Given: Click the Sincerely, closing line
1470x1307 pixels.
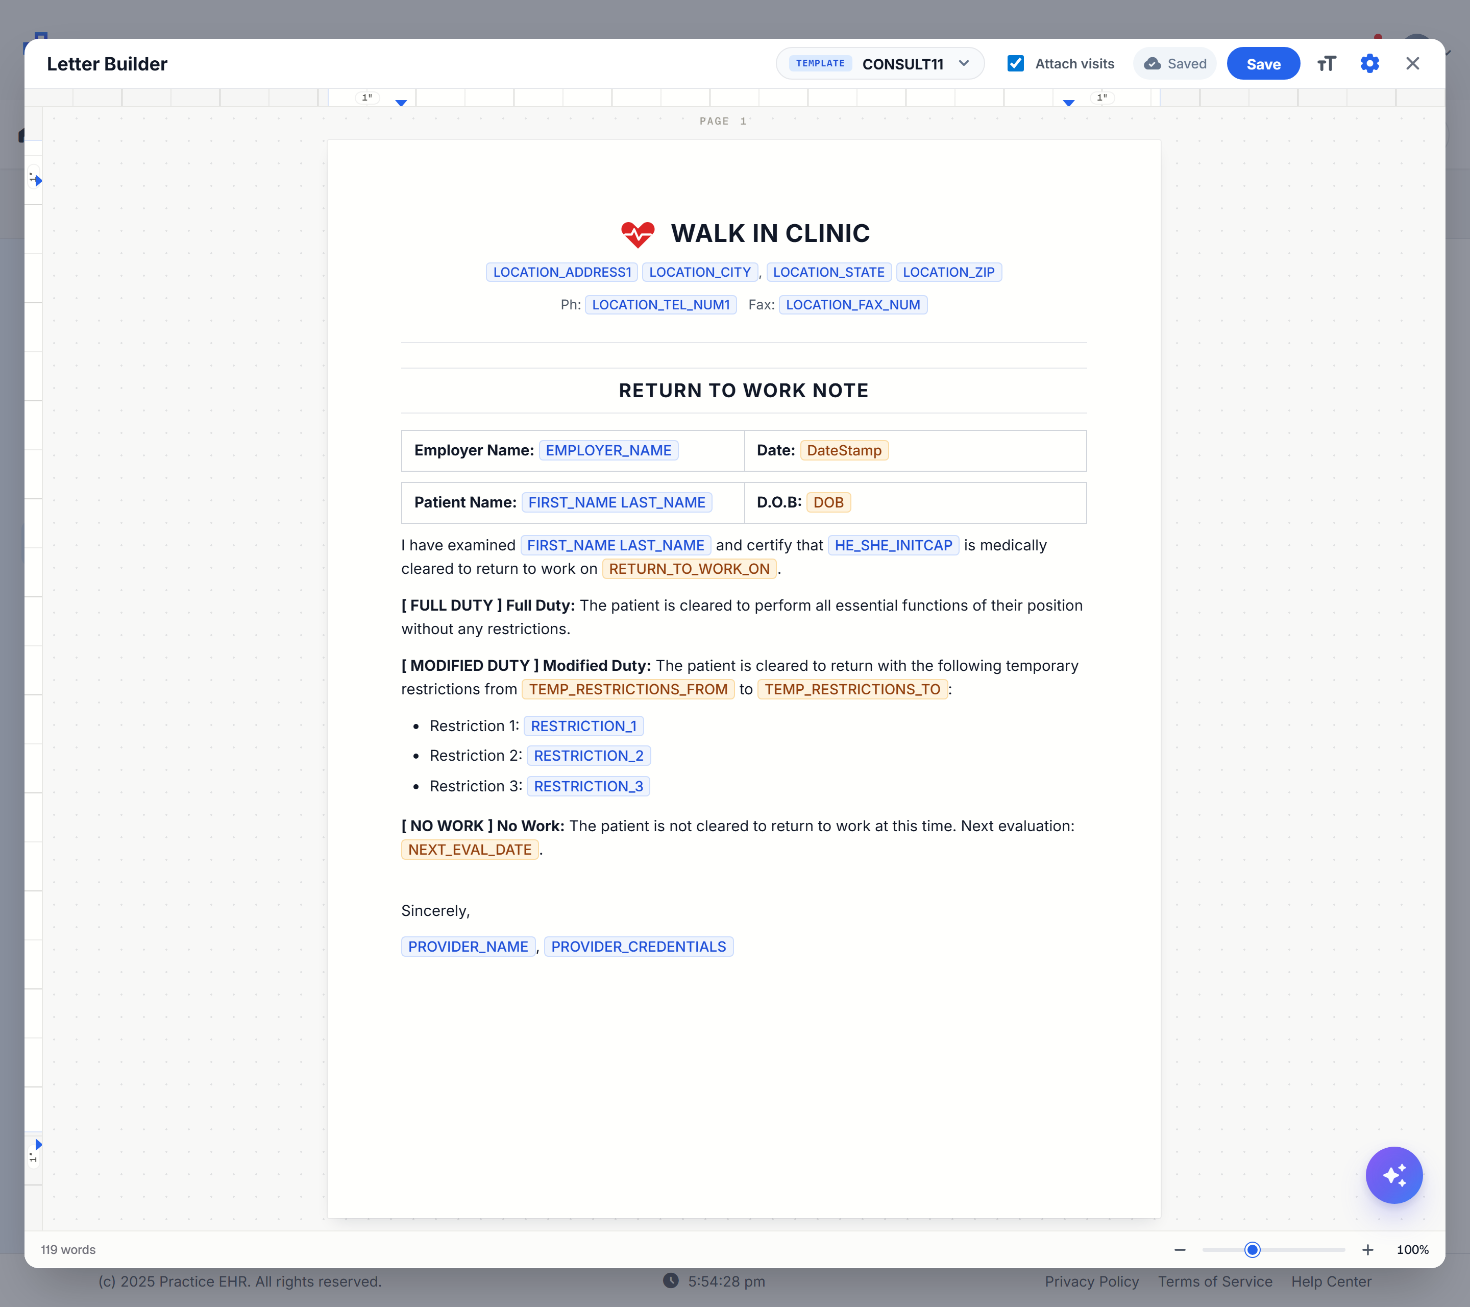Looking at the screenshot, I should coord(436,911).
